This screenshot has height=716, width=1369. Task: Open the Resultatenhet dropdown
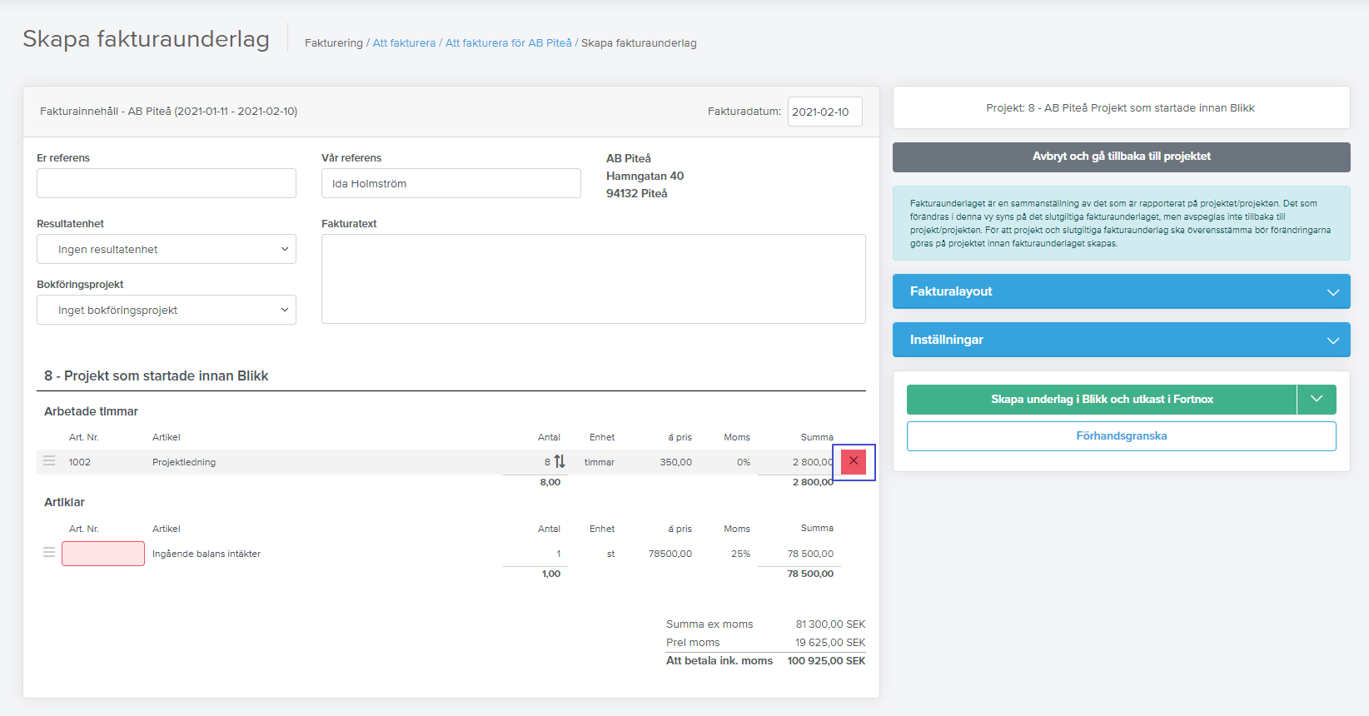click(167, 249)
